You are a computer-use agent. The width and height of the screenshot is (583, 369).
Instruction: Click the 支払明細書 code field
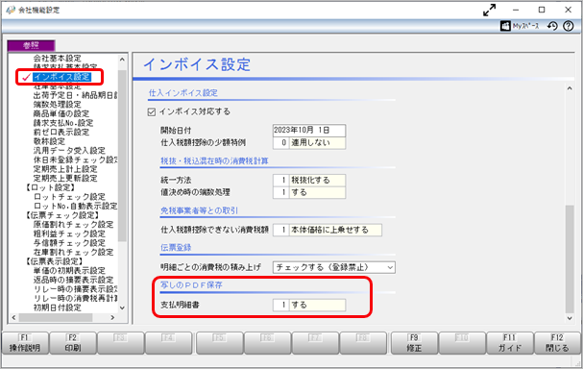(281, 305)
